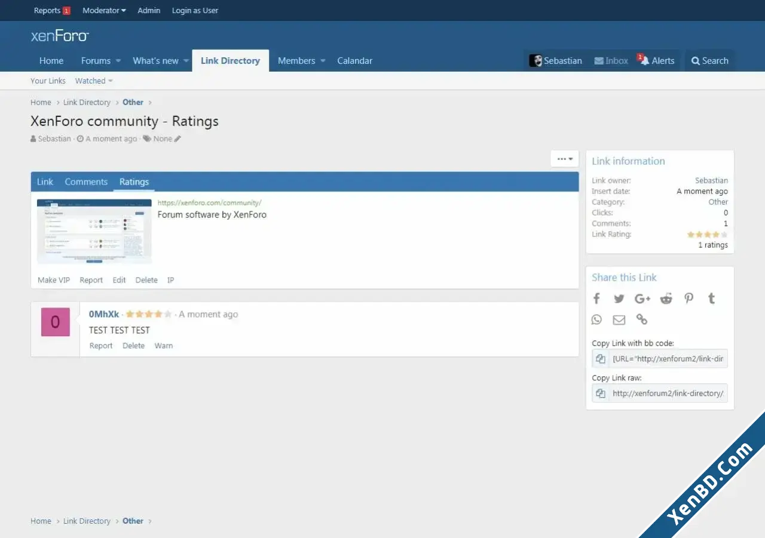
Task: Click the 'TEST TEST TEST' rating text
Action: [120, 330]
